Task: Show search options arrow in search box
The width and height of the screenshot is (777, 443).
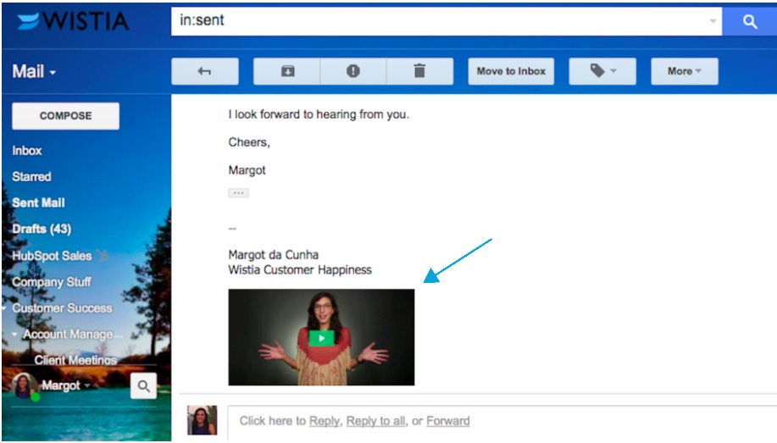Action: coord(713,21)
